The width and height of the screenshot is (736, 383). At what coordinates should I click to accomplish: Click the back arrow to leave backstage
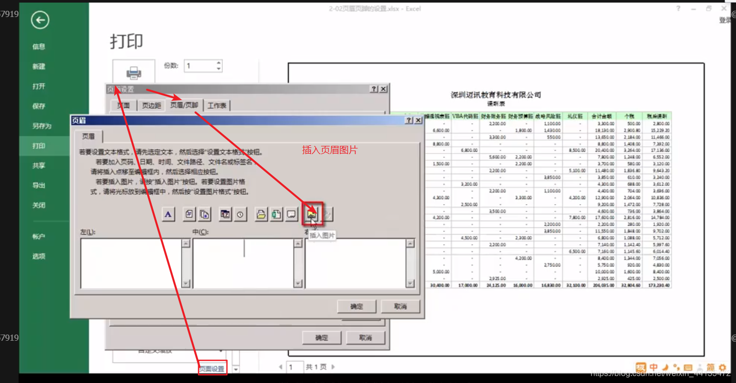coord(40,20)
